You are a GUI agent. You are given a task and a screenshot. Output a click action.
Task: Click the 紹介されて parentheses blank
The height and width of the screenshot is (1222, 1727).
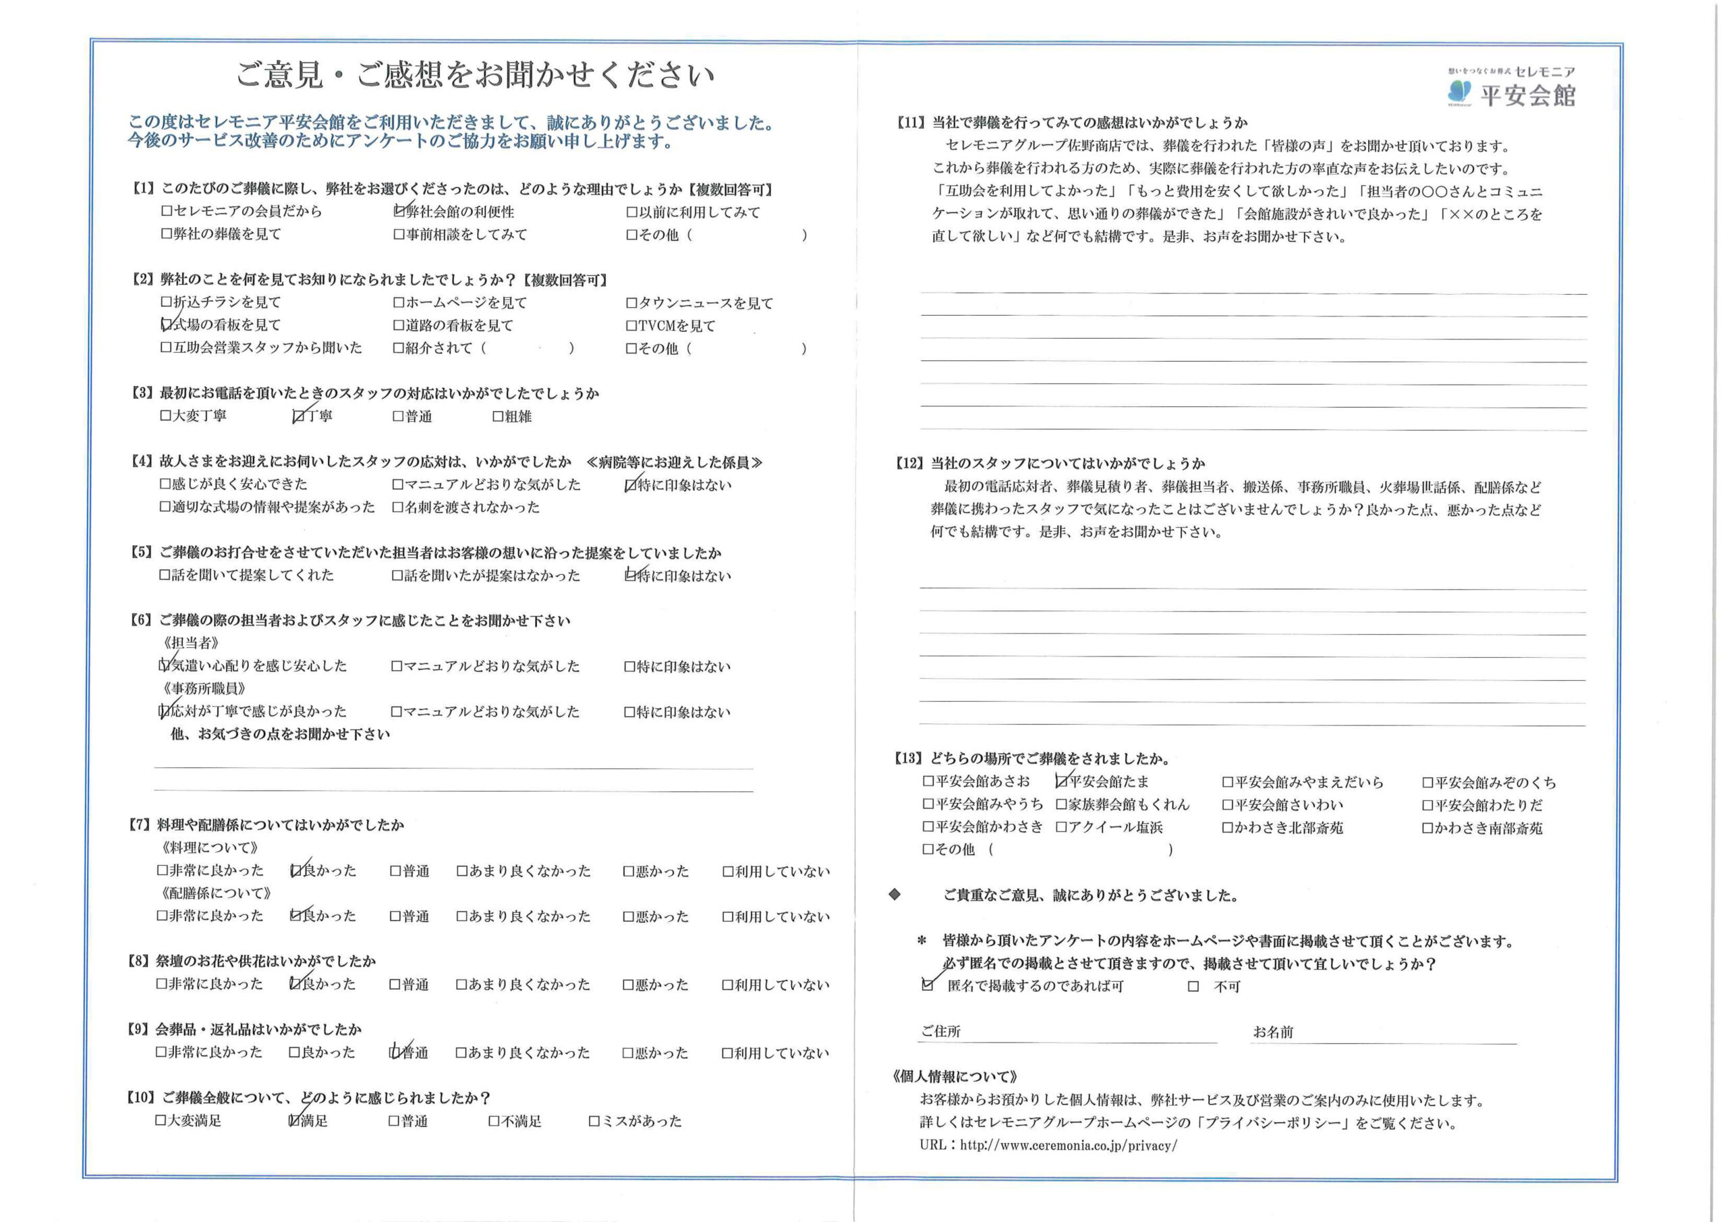529,348
